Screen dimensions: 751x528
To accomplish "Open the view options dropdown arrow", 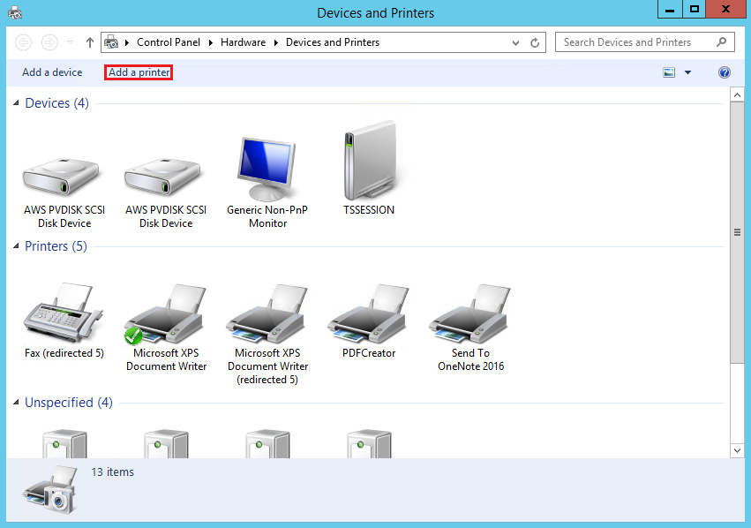I will [x=687, y=72].
